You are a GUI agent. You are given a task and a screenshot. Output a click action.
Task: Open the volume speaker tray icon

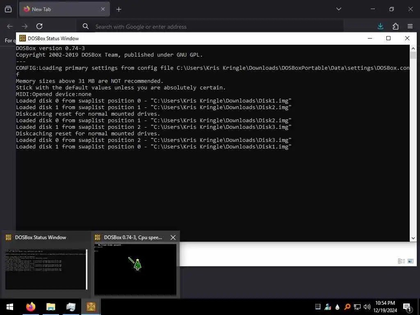(x=367, y=307)
